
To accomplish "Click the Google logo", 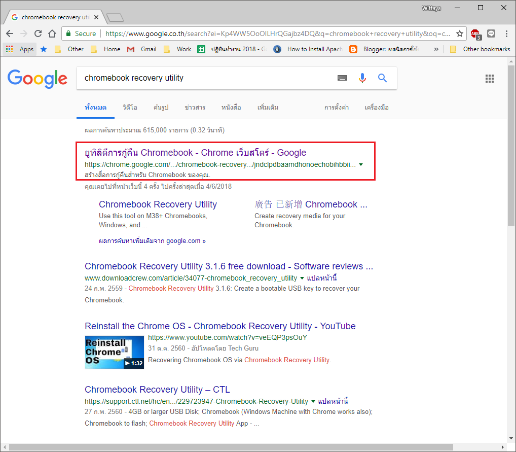I will coord(37,79).
